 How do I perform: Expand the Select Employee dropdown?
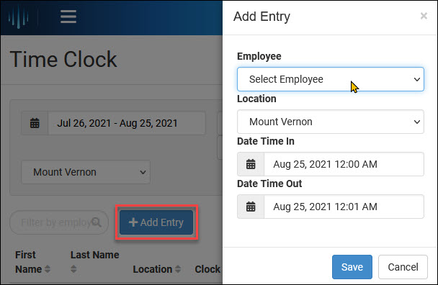(331, 79)
